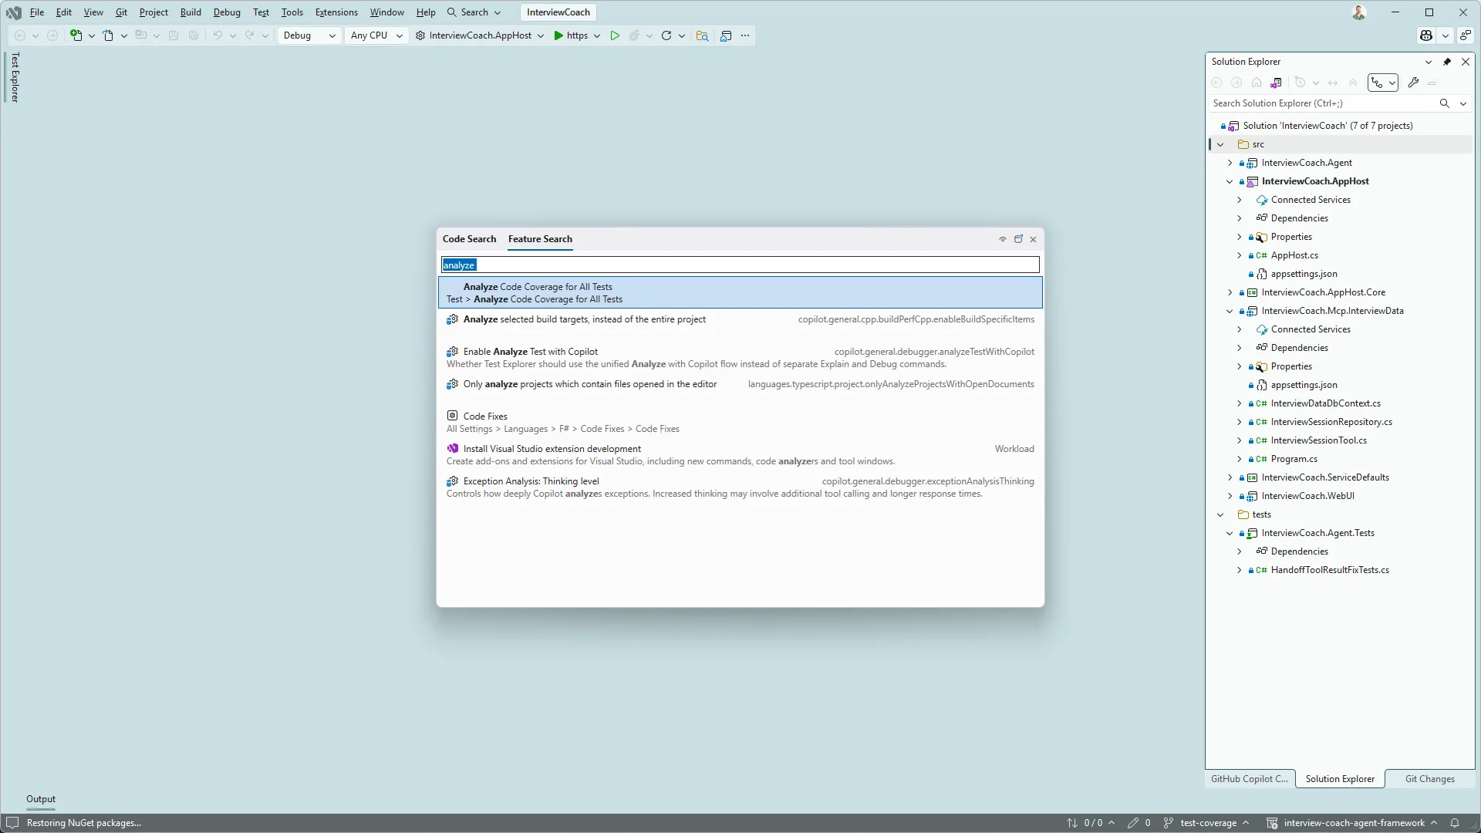1481x833 pixels.
Task: Select the Exception Analysis: Thinking level result
Action: click(x=740, y=487)
